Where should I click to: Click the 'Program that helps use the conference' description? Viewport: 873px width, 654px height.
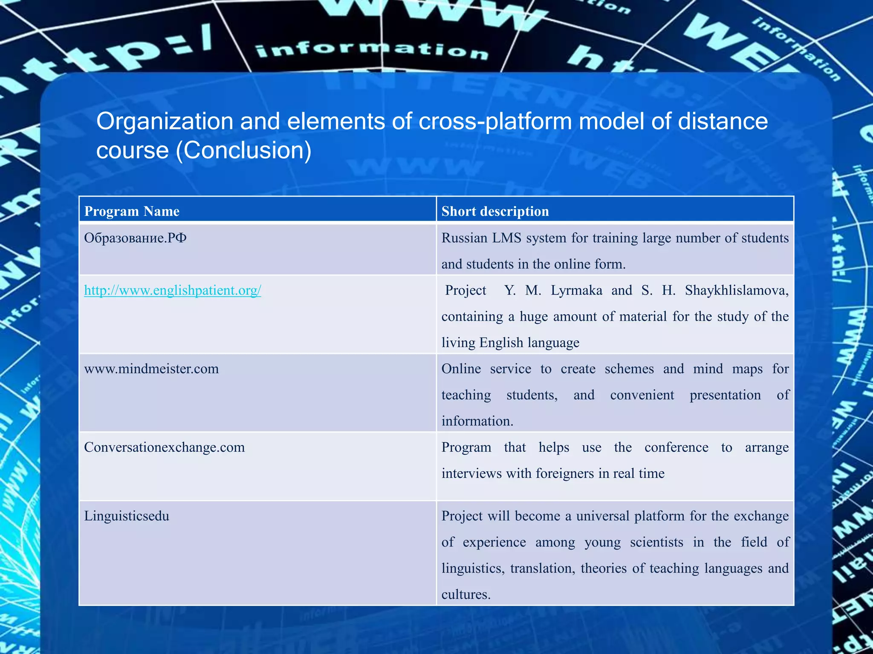point(615,466)
